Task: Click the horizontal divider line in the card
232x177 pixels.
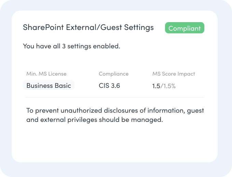Action: [114, 98]
